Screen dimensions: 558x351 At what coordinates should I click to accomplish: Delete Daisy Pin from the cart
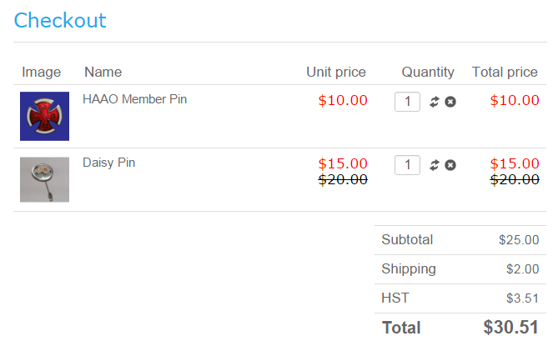pyautogui.click(x=450, y=165)
